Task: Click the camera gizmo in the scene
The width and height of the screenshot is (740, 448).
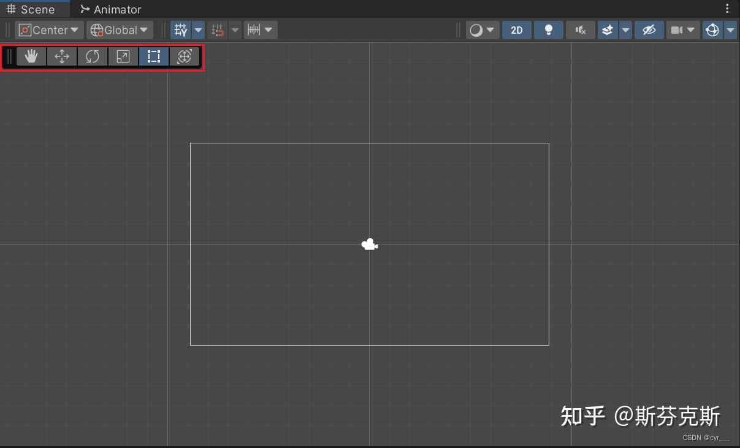Action: [x=370, y=245]
